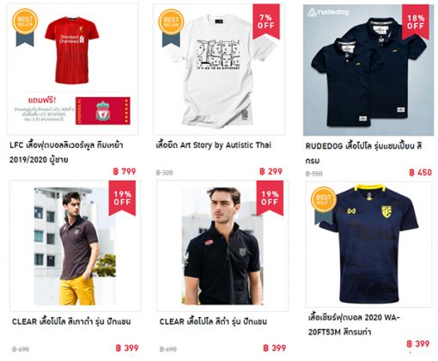
Task: Open the CLEAR dark grey polo photo
Action: tap(75, 246)
